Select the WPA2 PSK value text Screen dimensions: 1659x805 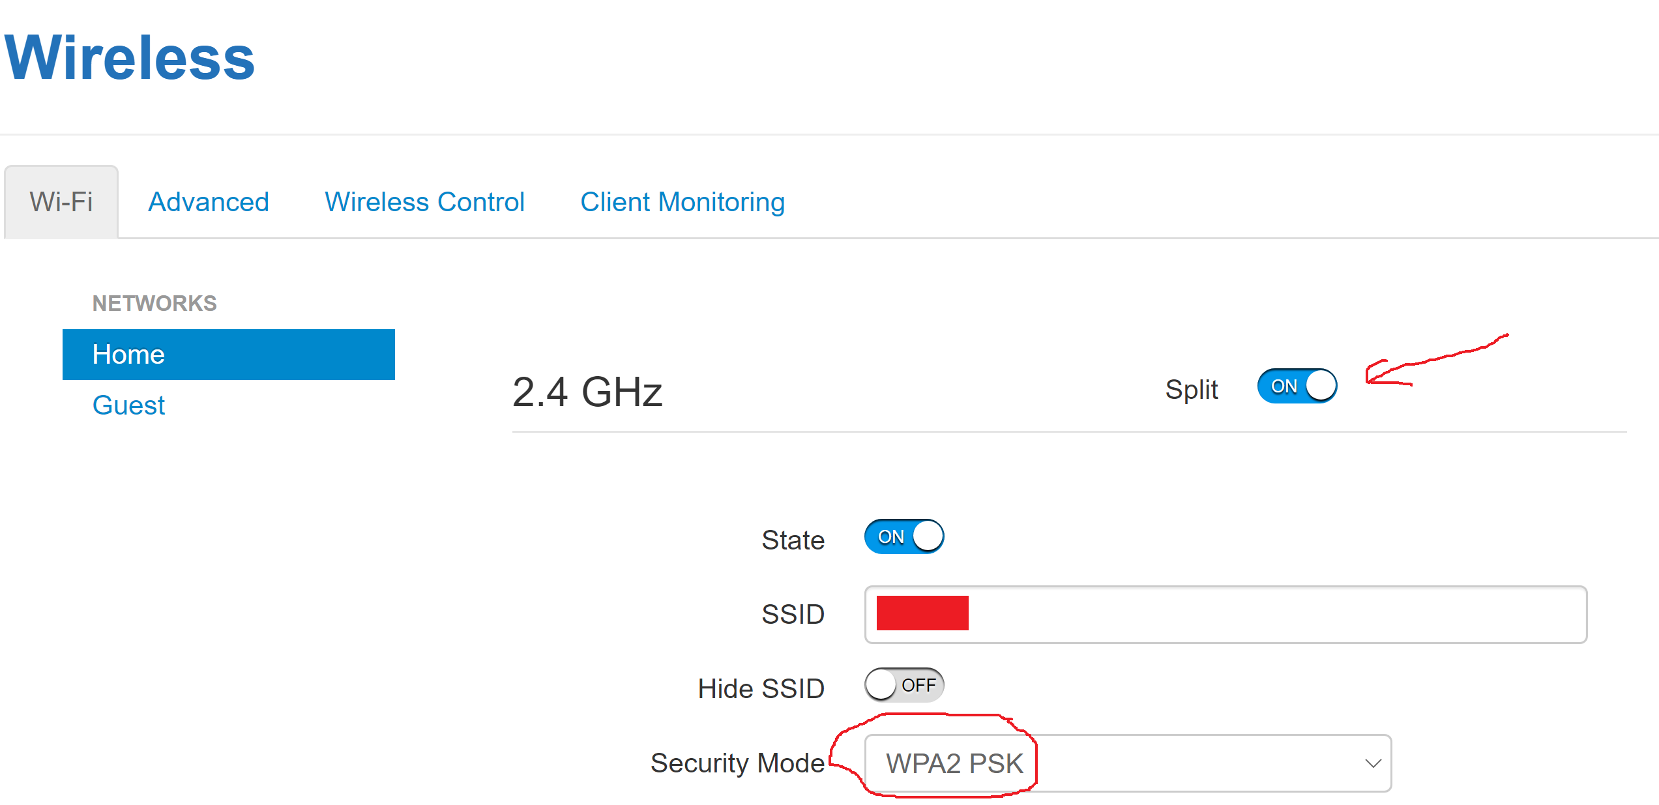click(x=954, y=763)
